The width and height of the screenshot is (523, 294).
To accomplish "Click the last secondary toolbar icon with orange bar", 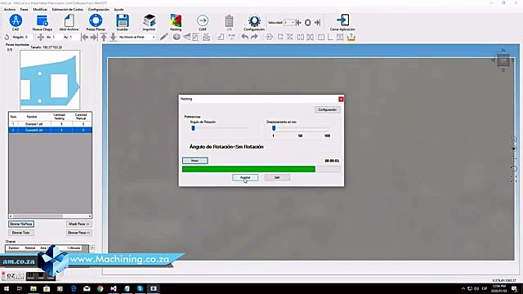I will [x=351, y=37].
